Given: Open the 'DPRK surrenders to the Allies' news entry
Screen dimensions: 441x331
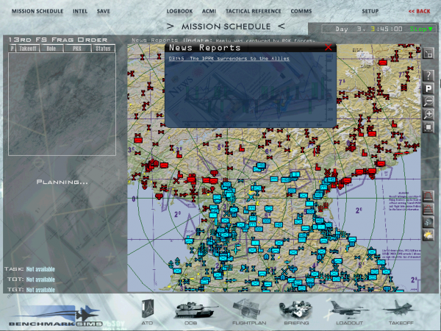Looking at the screenshot, I should pyautogui.click(x=229, y=59).
